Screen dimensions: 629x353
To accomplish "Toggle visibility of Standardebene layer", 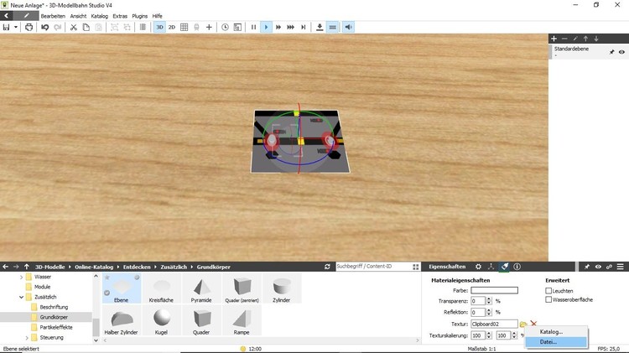I will [621, 52].
